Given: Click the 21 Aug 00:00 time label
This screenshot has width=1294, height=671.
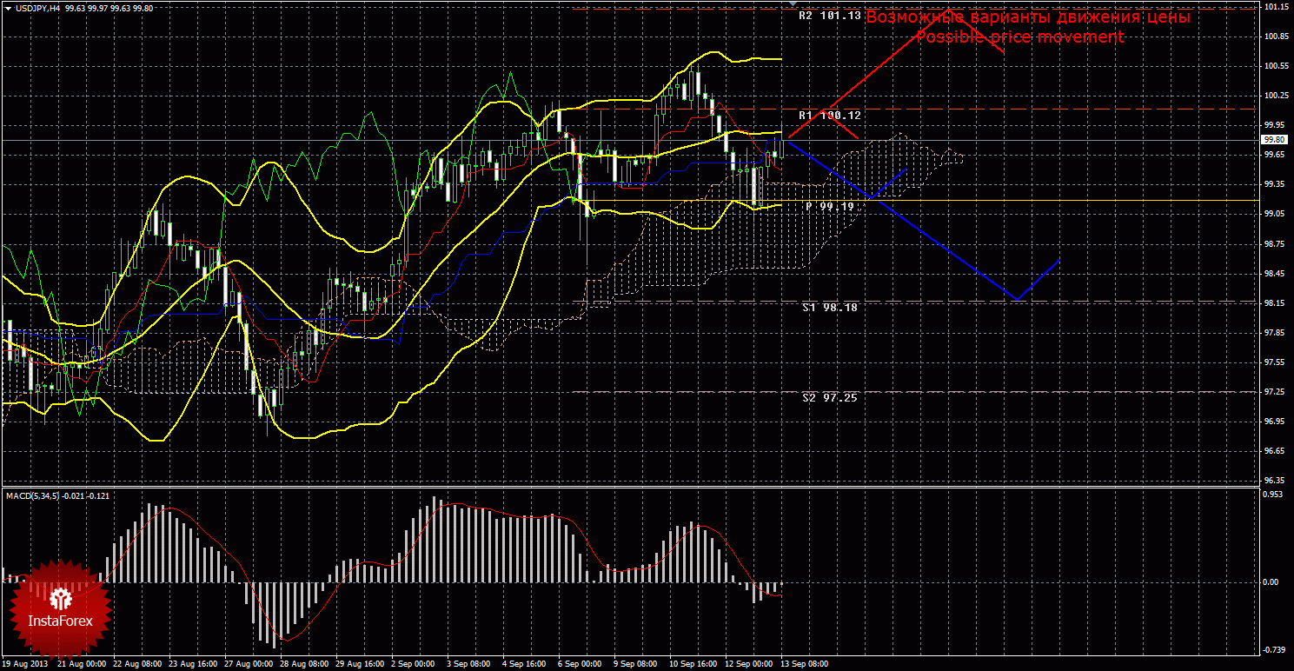Looking at the screenshot, I should click(x=82, y=664).
